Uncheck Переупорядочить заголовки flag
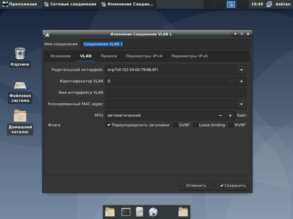 tap(108, 125)
